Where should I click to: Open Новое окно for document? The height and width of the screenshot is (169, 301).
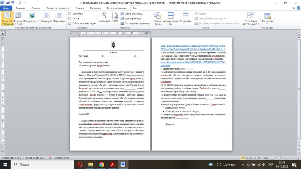click(158, 19)
